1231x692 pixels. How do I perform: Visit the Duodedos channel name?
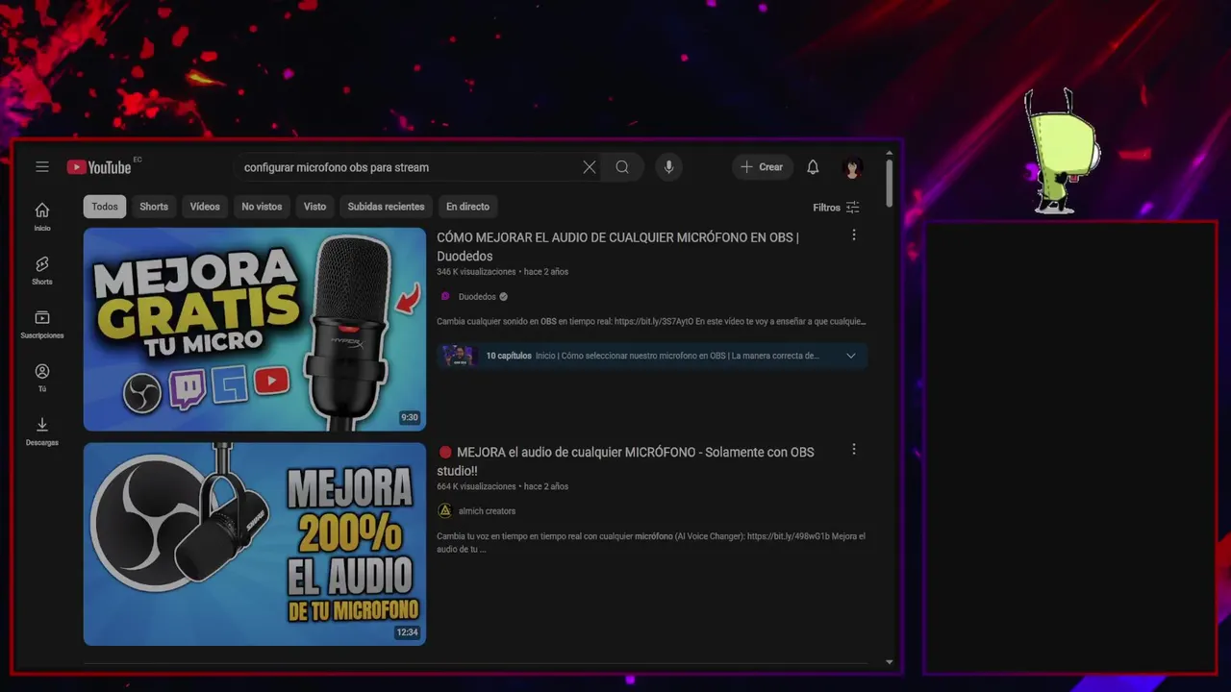477,297
